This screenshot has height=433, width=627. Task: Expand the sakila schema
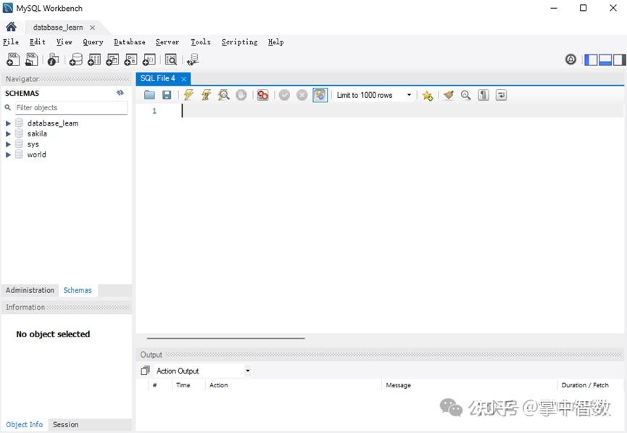coord(8,133)
